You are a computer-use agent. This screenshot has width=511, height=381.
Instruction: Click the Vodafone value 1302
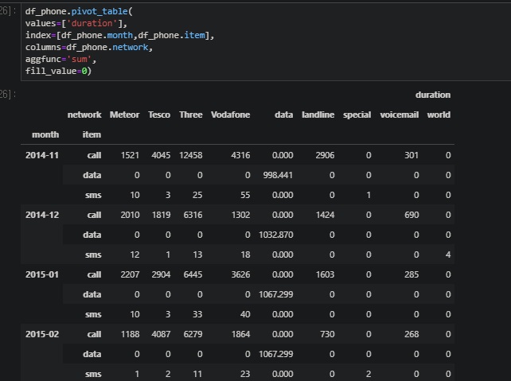(x=241, y=215)
